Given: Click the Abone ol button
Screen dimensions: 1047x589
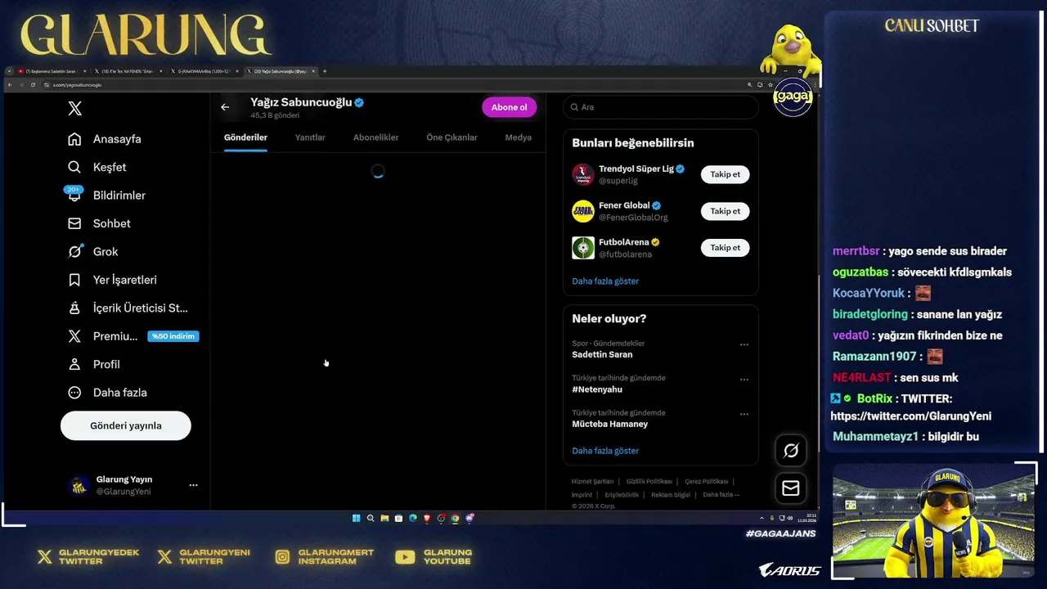Looking at the screenshot, I should pyautogui.click(x=509, y=107).
